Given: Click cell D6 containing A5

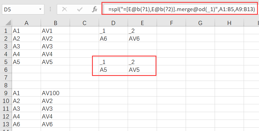Looking at the screenshot, I should point(113,70).
